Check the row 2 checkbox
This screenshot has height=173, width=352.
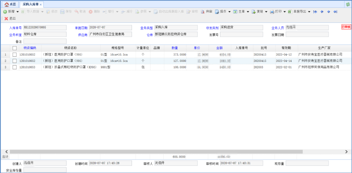[x=15, y=61]
